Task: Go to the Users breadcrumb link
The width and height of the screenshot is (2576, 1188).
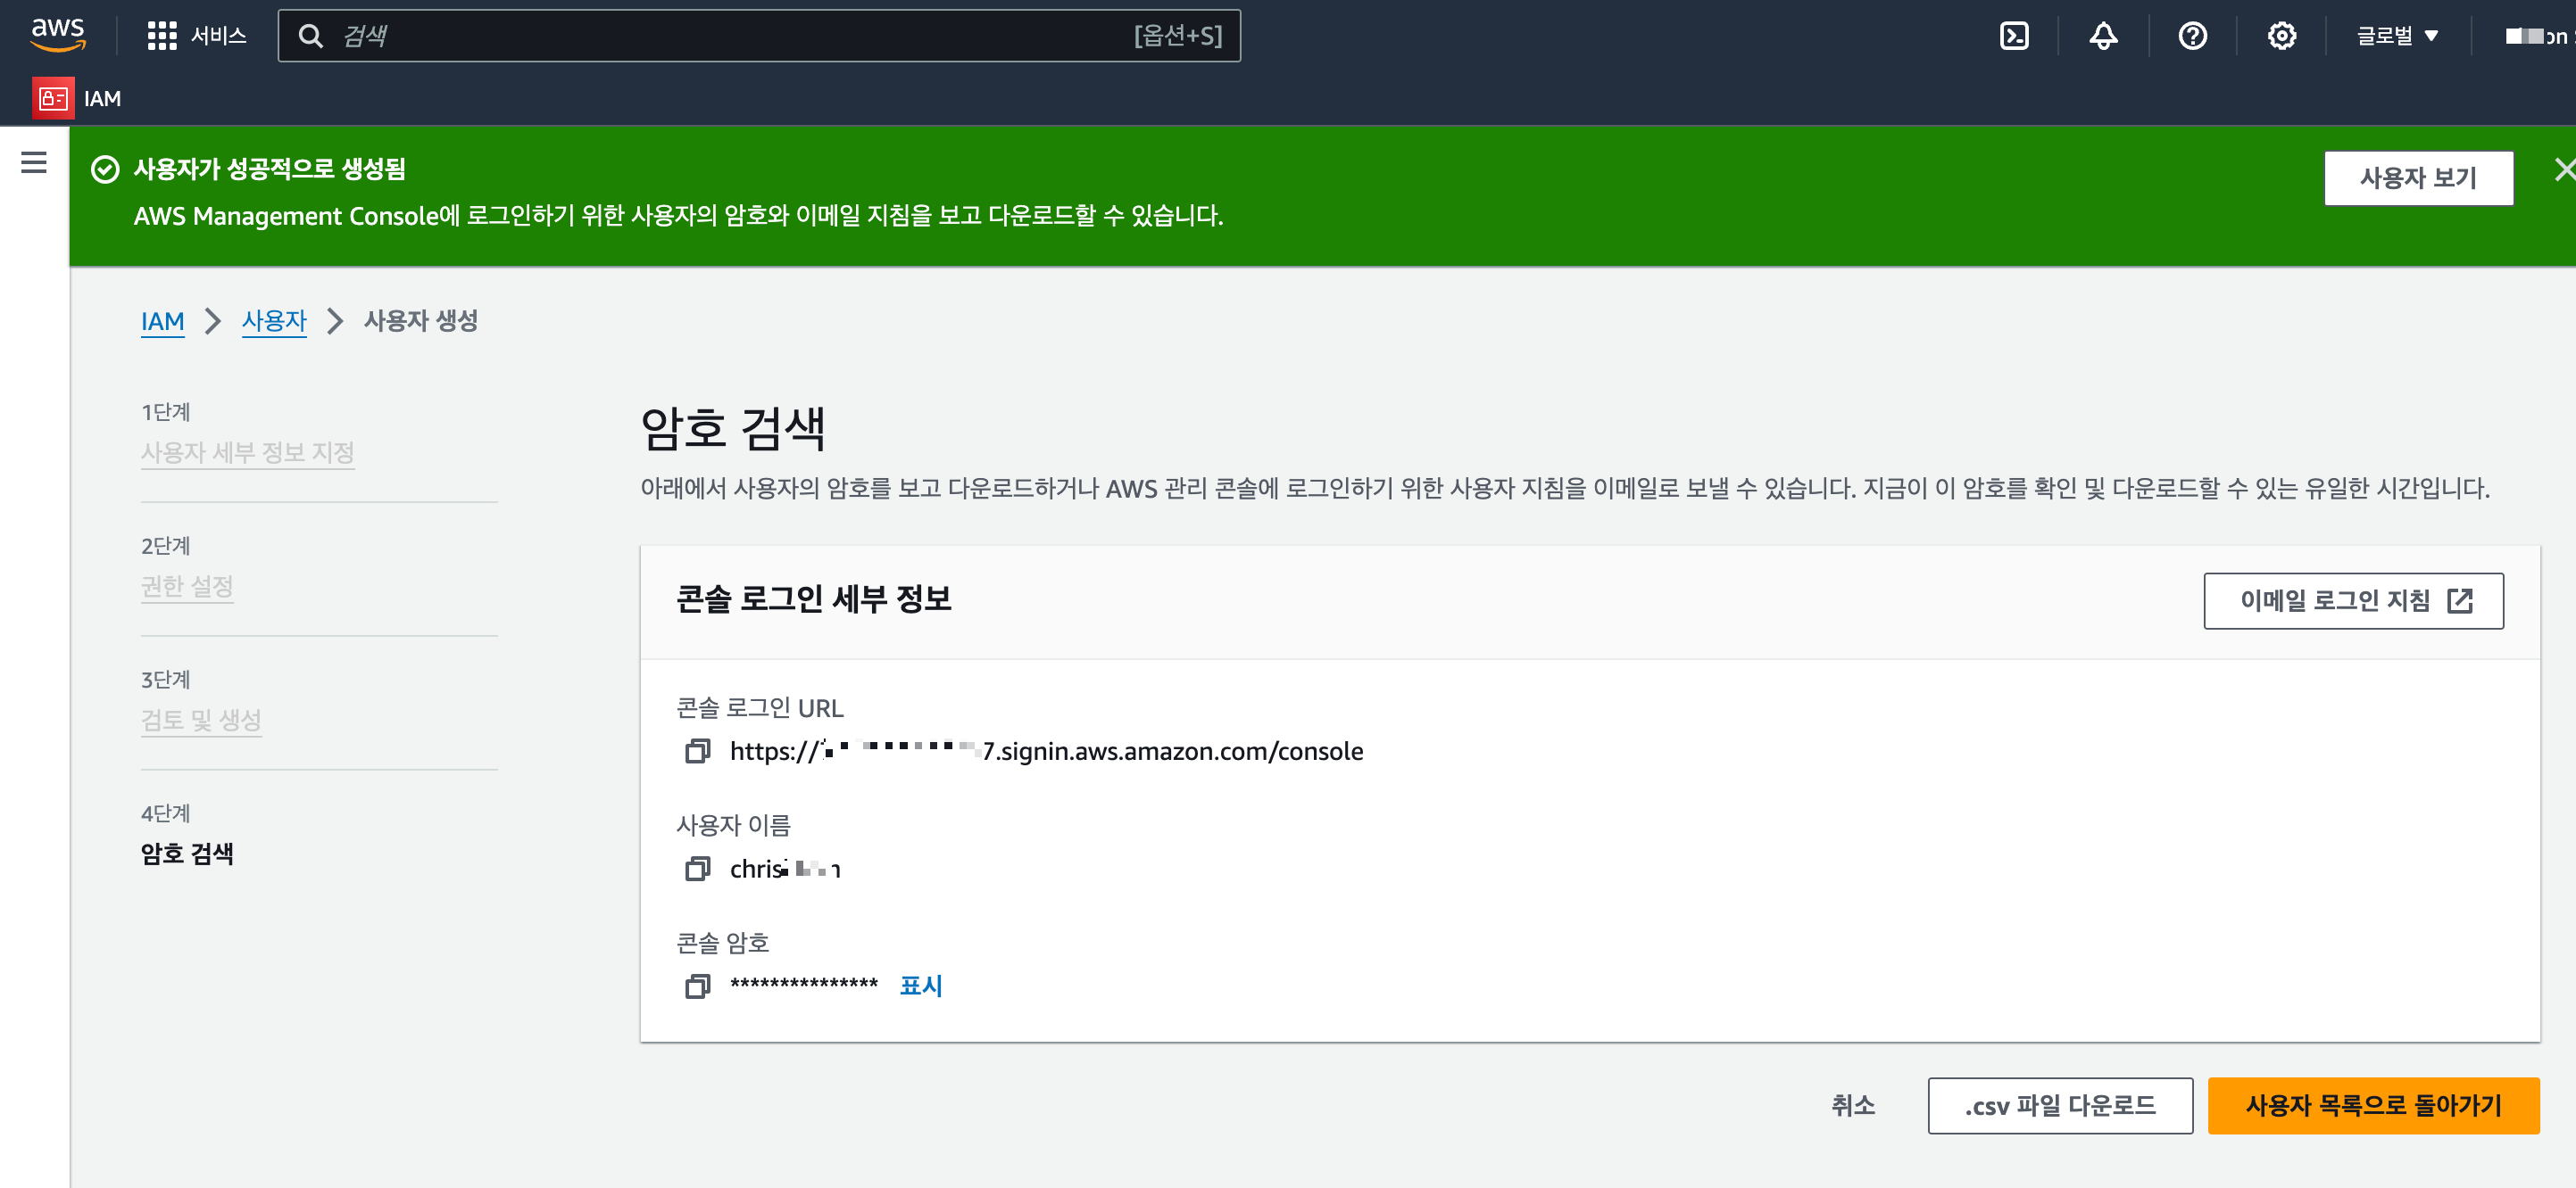Action: click(x=273, y=321)
